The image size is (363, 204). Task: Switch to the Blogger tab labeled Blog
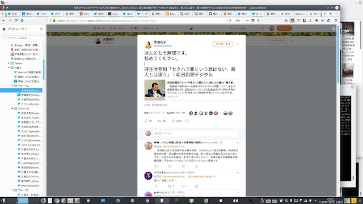coord(171,14)
